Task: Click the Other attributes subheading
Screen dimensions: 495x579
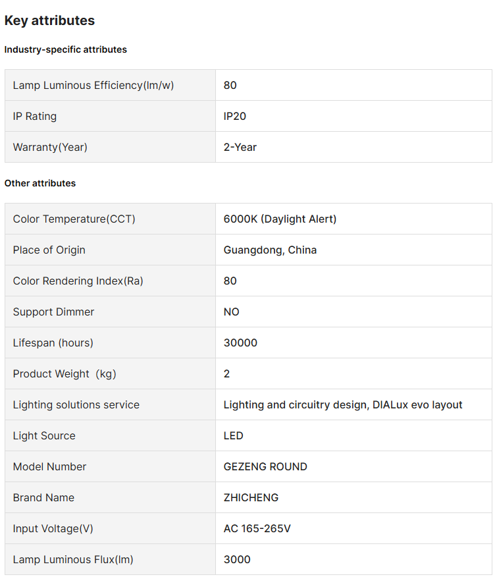Action: [x=40, y=183]
